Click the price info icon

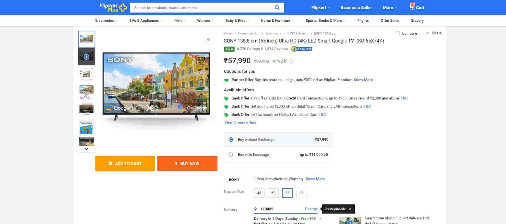[291, 62]
